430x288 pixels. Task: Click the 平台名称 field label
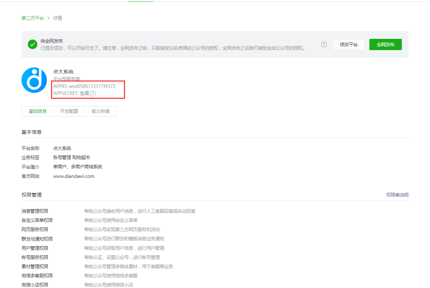30,148
